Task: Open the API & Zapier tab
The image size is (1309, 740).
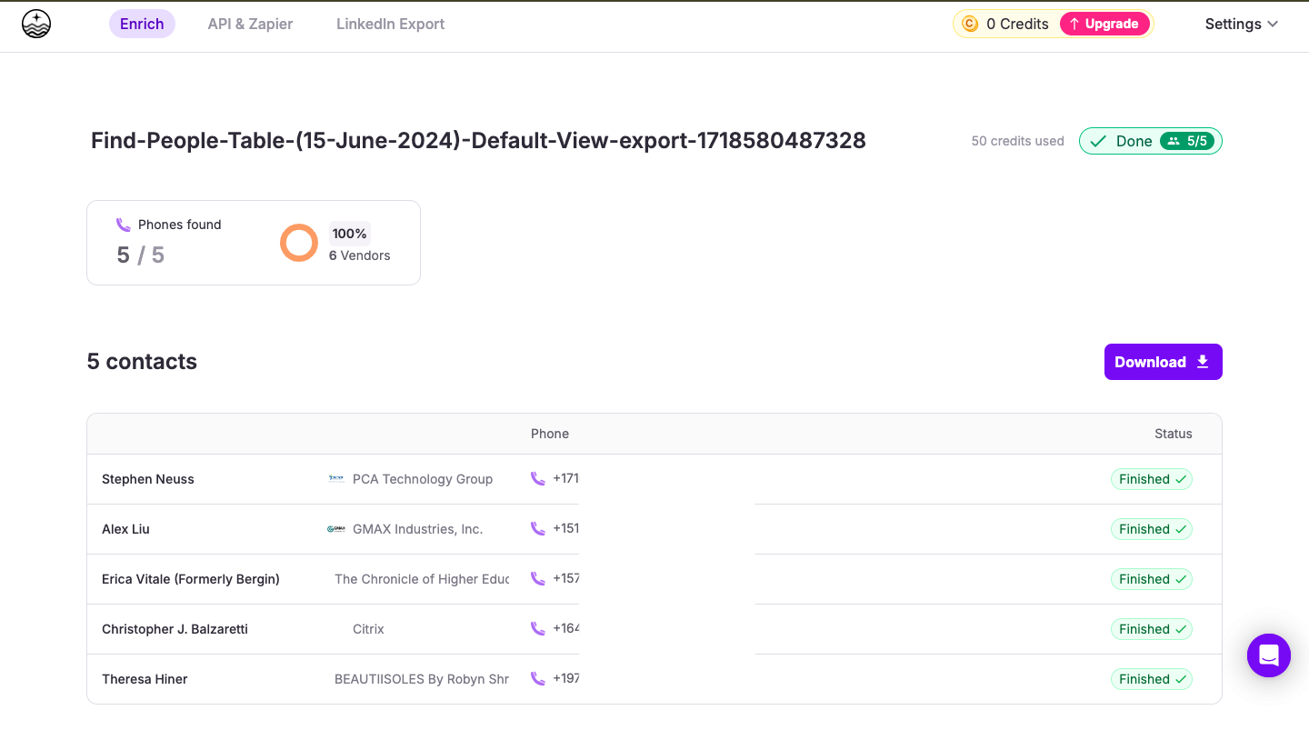Action: coord(250,25)
